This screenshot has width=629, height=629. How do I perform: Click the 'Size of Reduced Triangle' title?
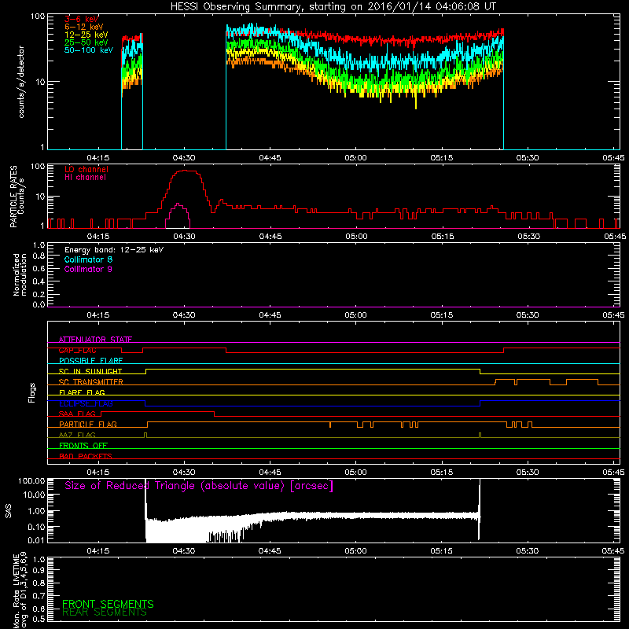click(199, 486)
